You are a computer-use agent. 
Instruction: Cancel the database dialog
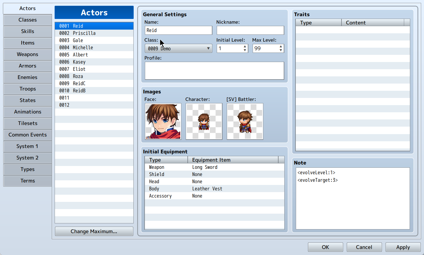pos(364,247)
